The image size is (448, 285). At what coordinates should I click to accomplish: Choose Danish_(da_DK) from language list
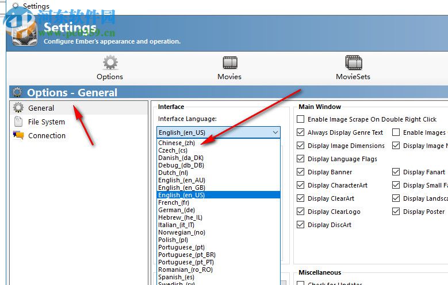(x=219, y=158)
